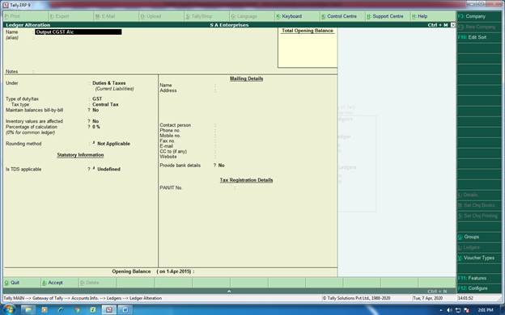The image size is (505, 315).
Task: Open File Explorer from the taskbar
Action: coord(28,310)
